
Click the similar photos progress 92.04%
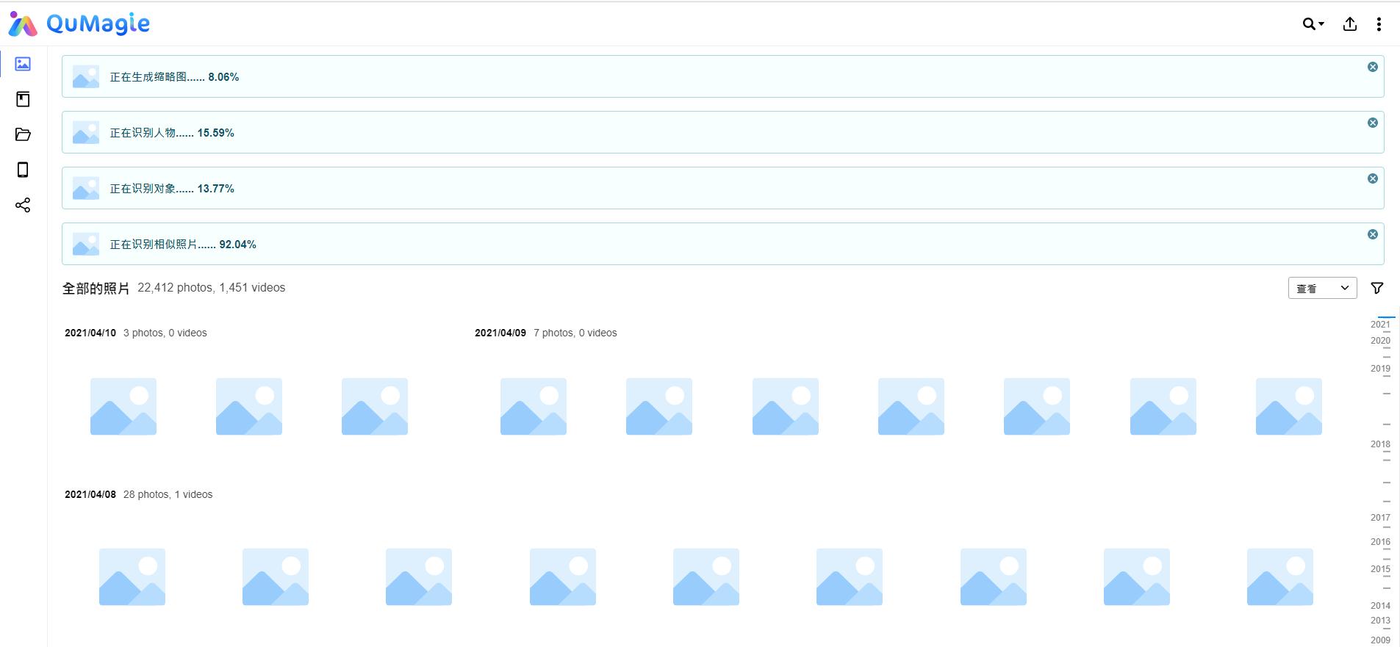coord(237,245)
